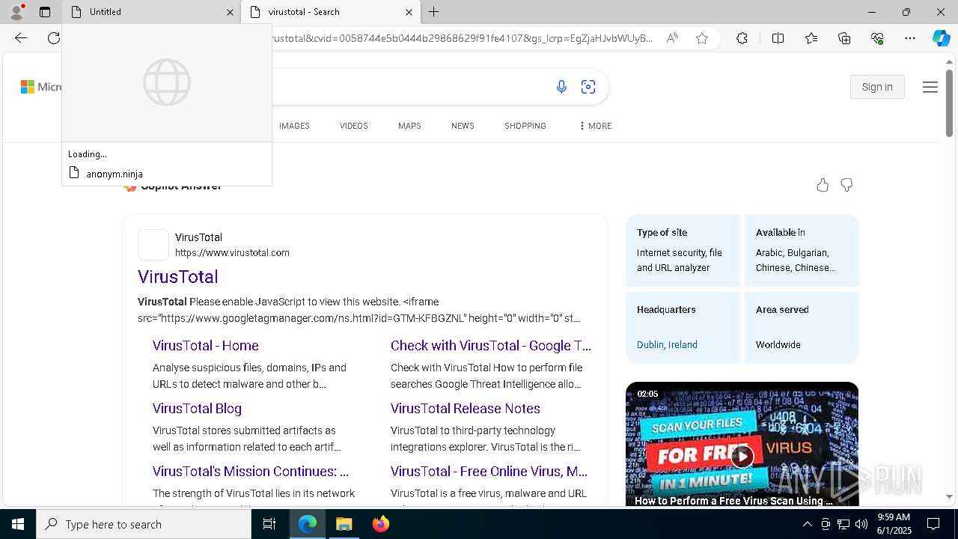Screen dimensions: 958x539
Task: Click the Microsoft Bing logo
Action: (41, 87)
